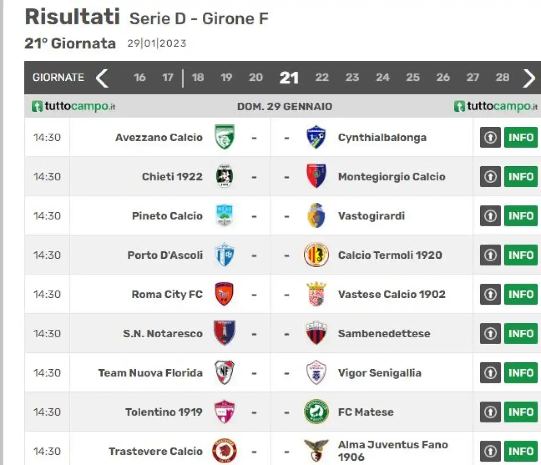Click the Vastese Calcio 1902 crest
Viewport: 541px width, 465px height.
(316, 294)
